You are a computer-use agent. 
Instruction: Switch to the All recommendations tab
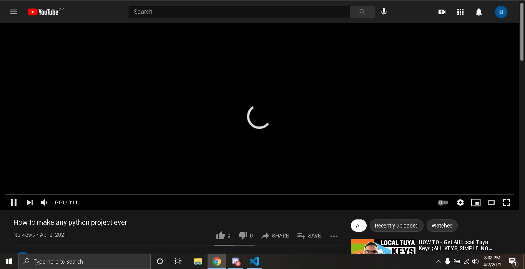(x=359, y=226)
